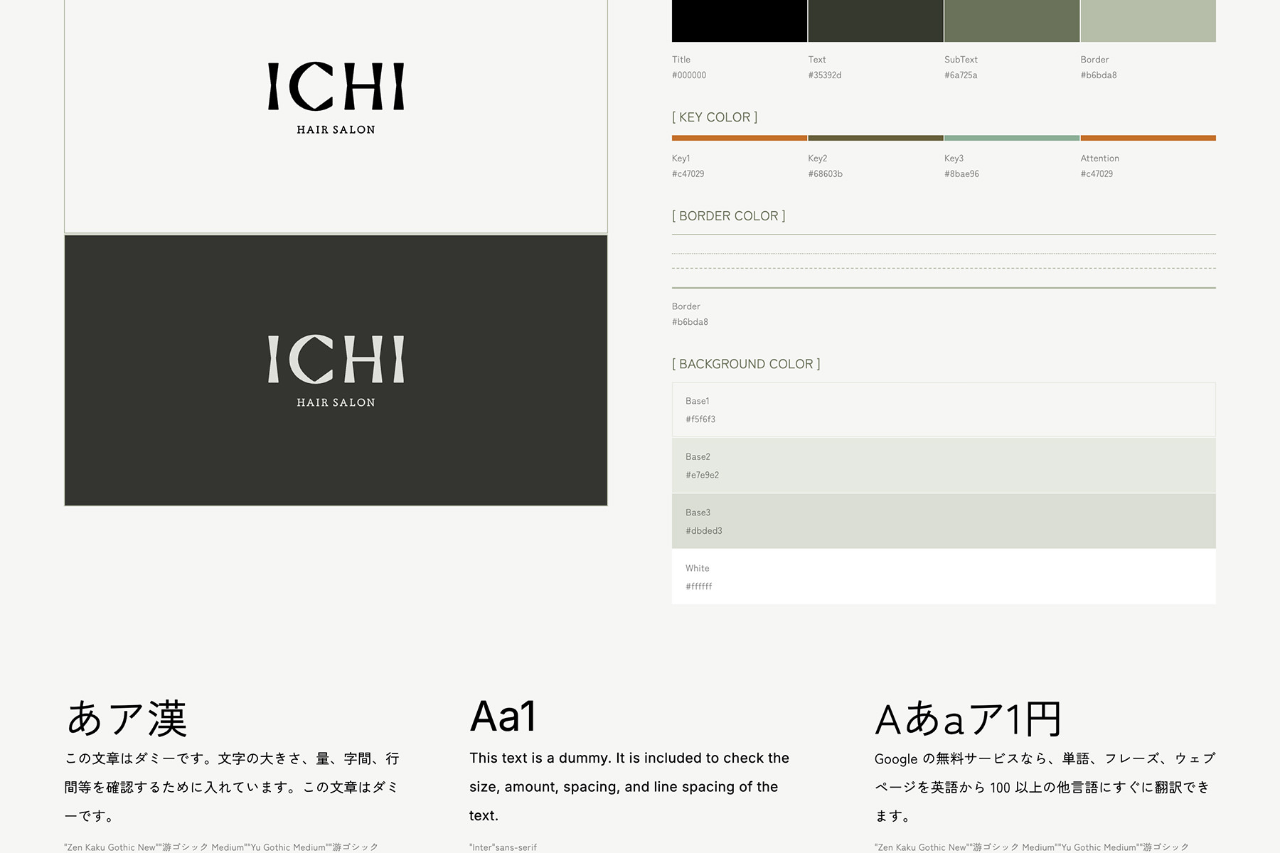Screen dimensions: 1280x853
Task: Click the [ KEY COLOR ] heading
Action: pos(715,117)
